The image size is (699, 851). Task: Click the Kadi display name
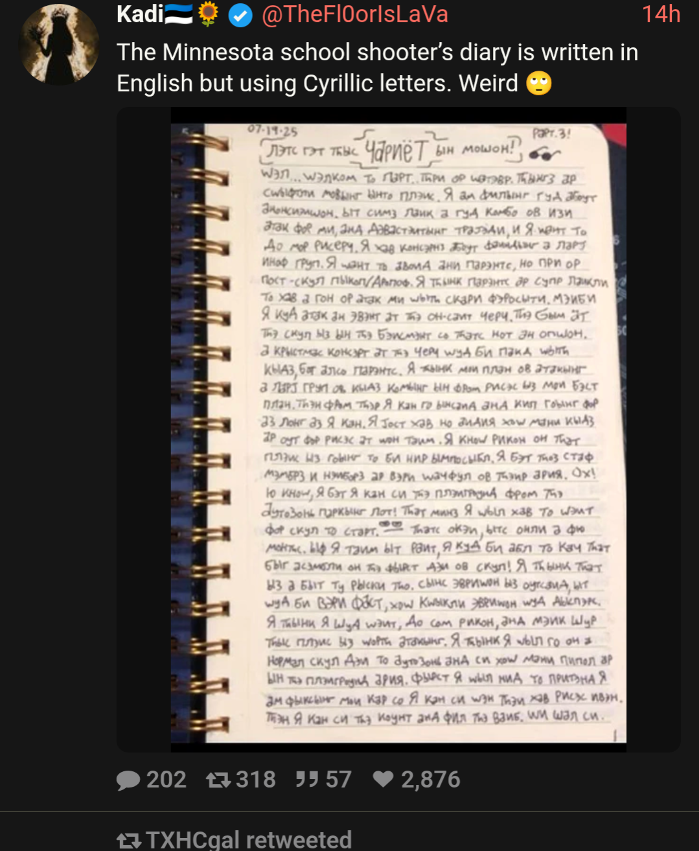[140, 14]
